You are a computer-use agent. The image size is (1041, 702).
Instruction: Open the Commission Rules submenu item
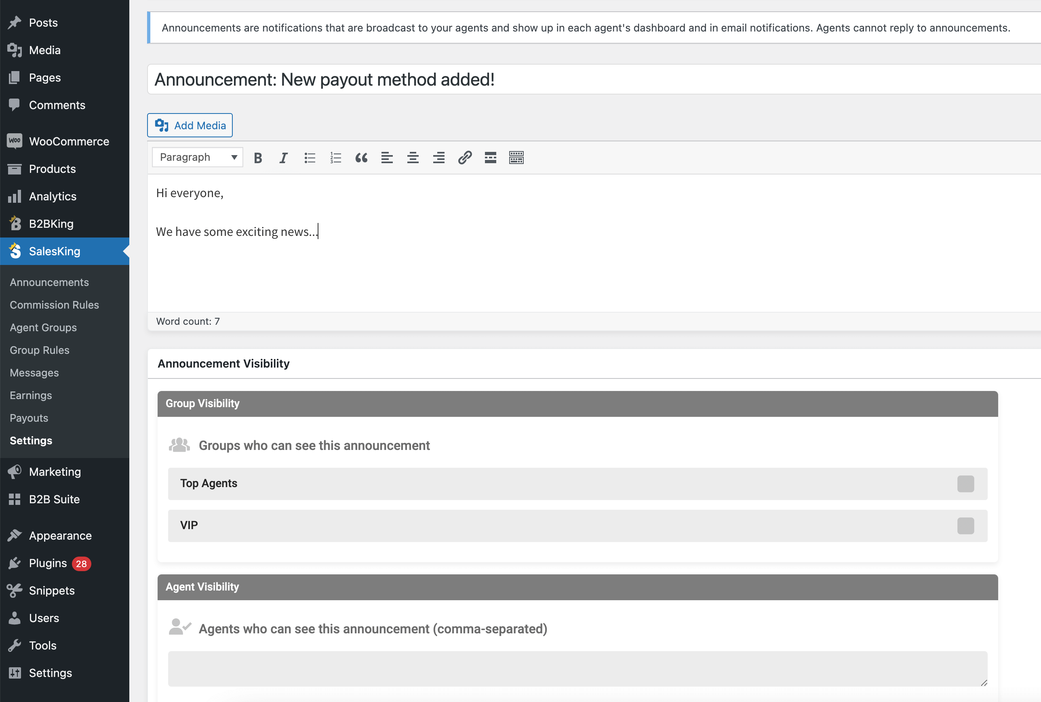[x=54, y=305]
